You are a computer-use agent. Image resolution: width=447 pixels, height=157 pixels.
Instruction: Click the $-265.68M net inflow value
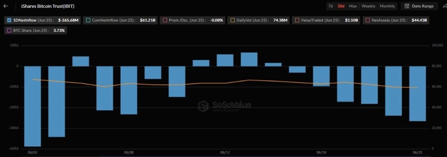click(x=68, y=20)
